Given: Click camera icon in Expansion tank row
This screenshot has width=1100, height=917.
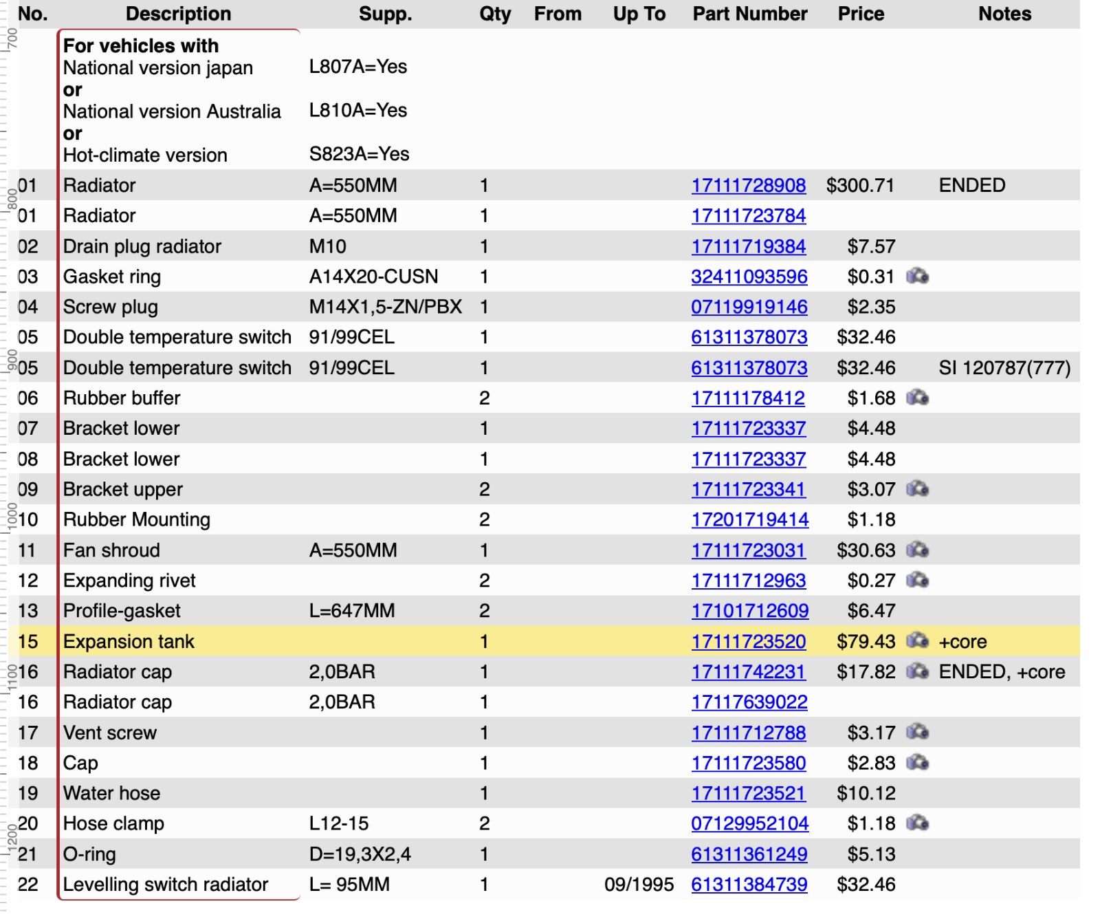Looking at the screenshot, I should [917, 641].
